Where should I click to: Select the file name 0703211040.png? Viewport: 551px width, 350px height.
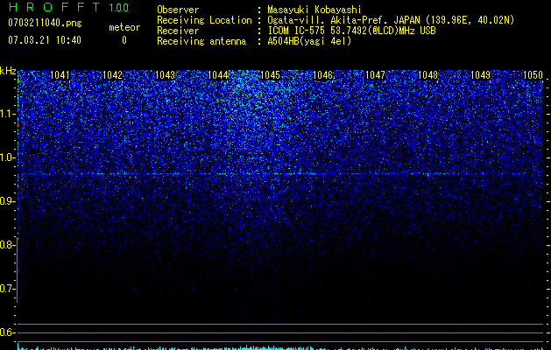pos(45,23)
